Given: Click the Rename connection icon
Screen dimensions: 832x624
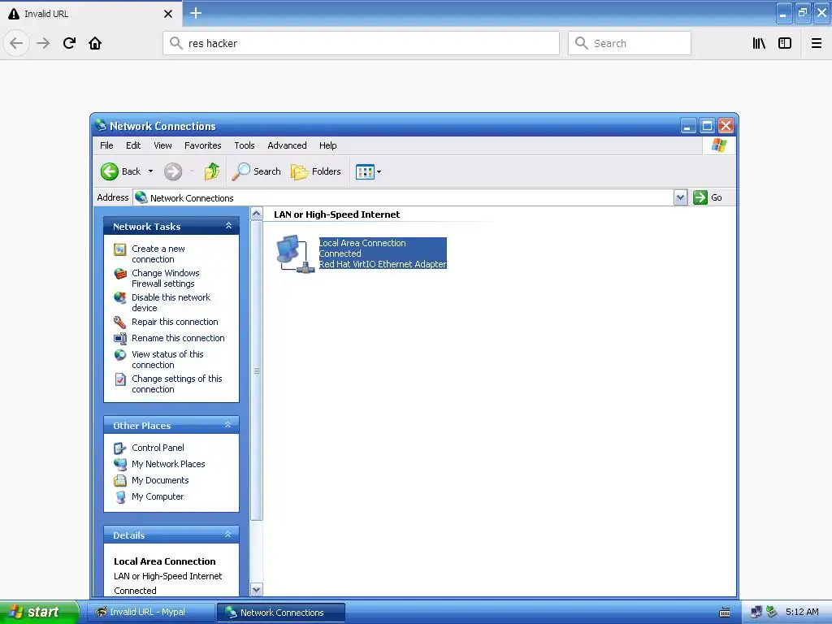Looking at the screenshot, I should 120,339.
